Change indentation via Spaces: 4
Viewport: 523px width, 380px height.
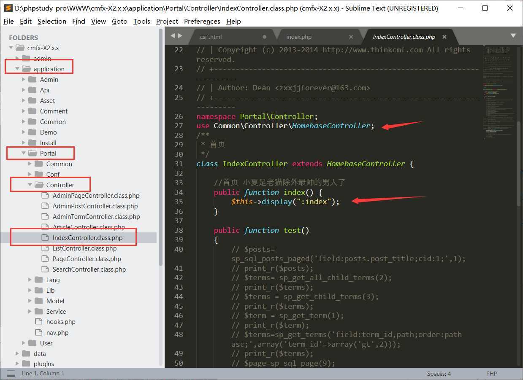click(439, 374)
